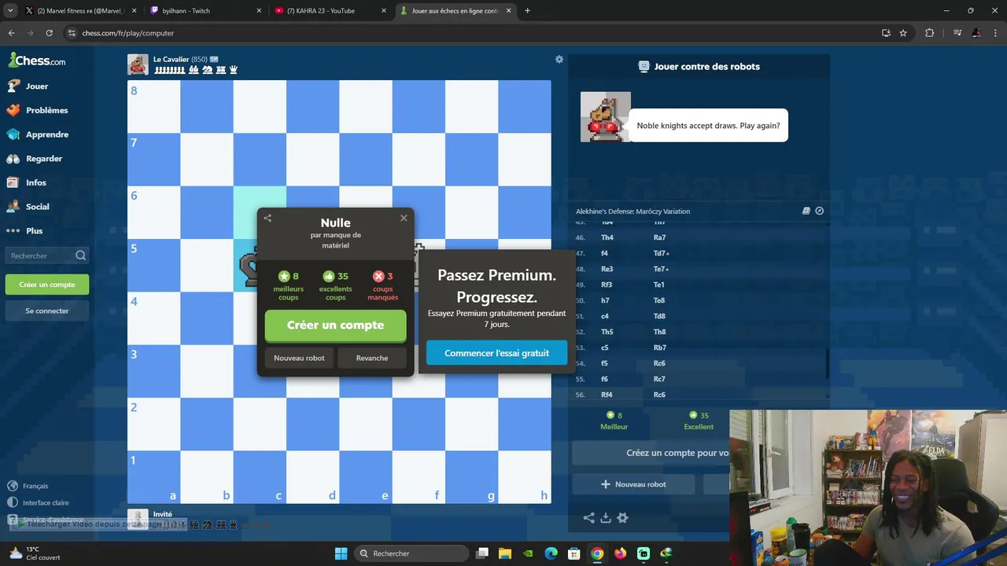
Task: Choose Nouveau robot in popup
Action: coord(299,358)
